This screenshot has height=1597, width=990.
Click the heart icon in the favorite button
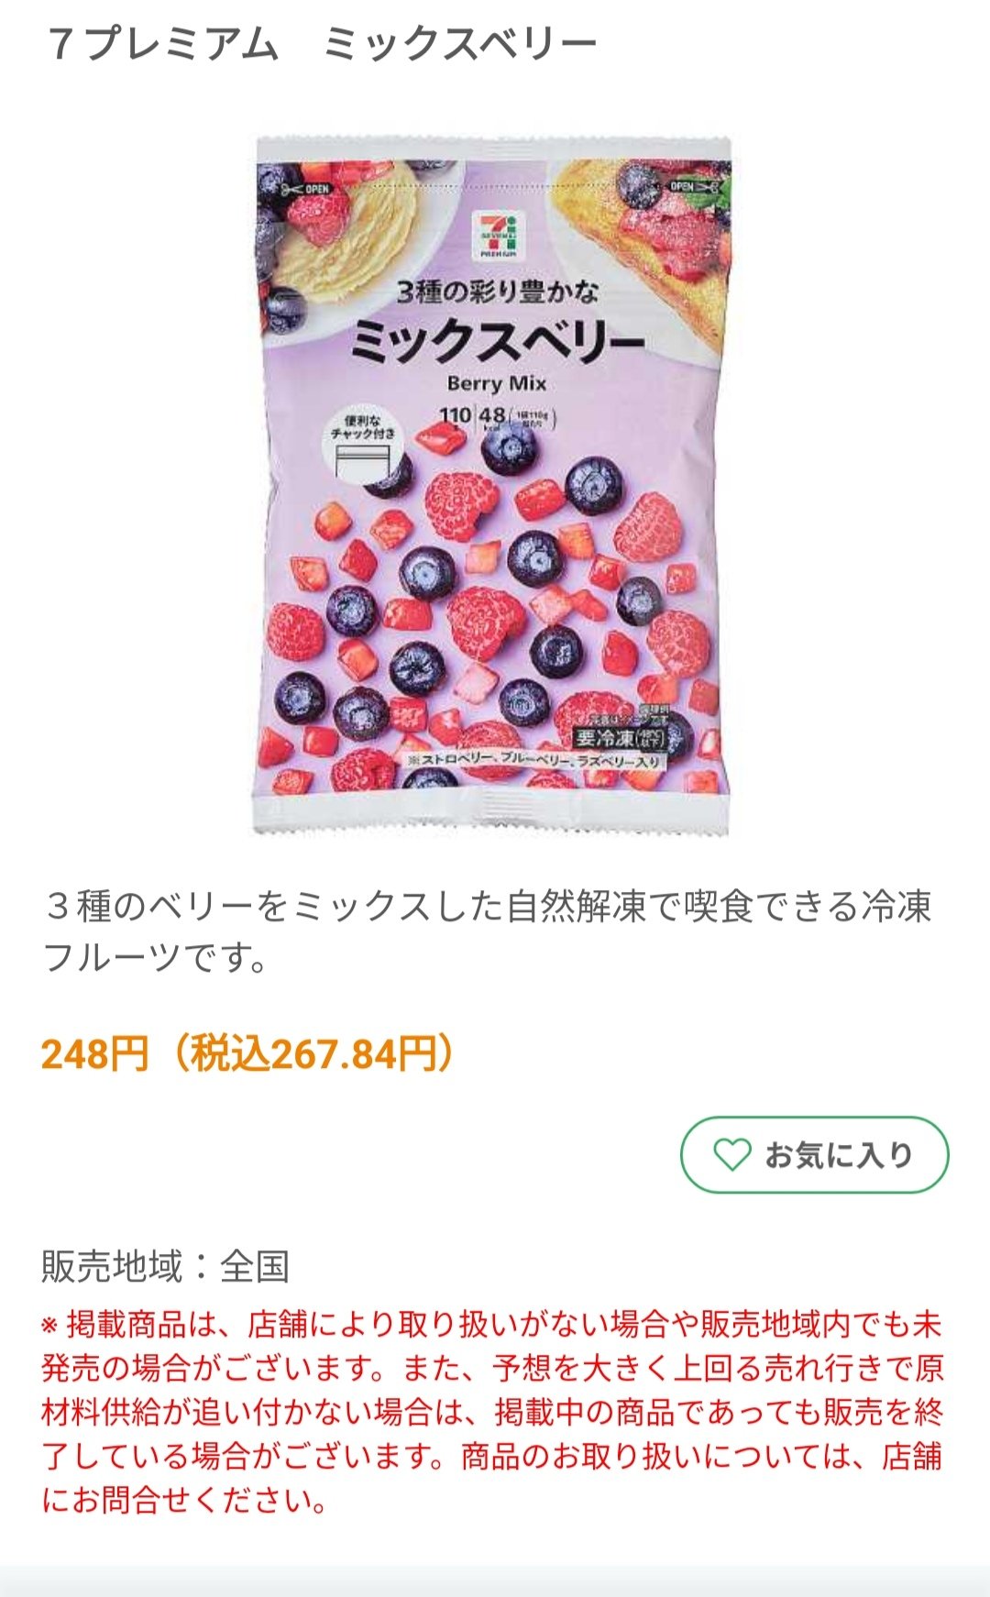pyautogui.click(x=731, y=1154)
